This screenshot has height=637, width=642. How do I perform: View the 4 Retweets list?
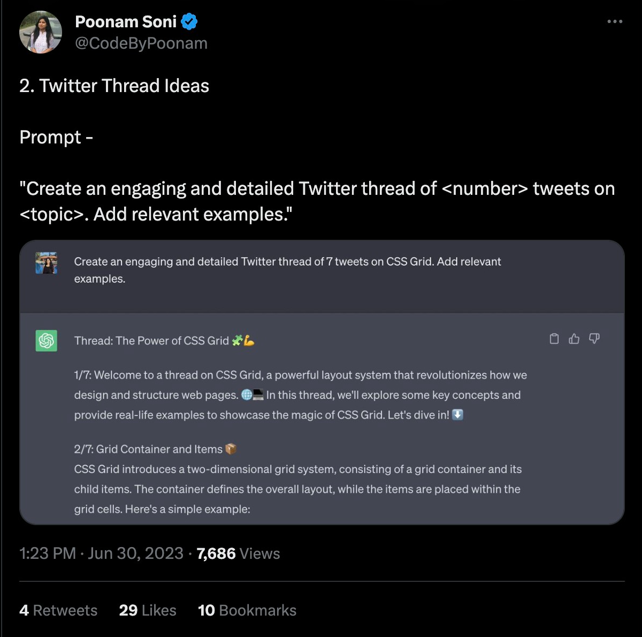[x=58, y=610]
